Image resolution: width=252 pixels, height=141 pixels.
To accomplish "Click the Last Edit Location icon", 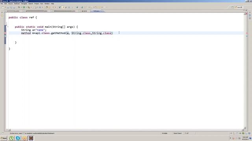I will [96, 7].
